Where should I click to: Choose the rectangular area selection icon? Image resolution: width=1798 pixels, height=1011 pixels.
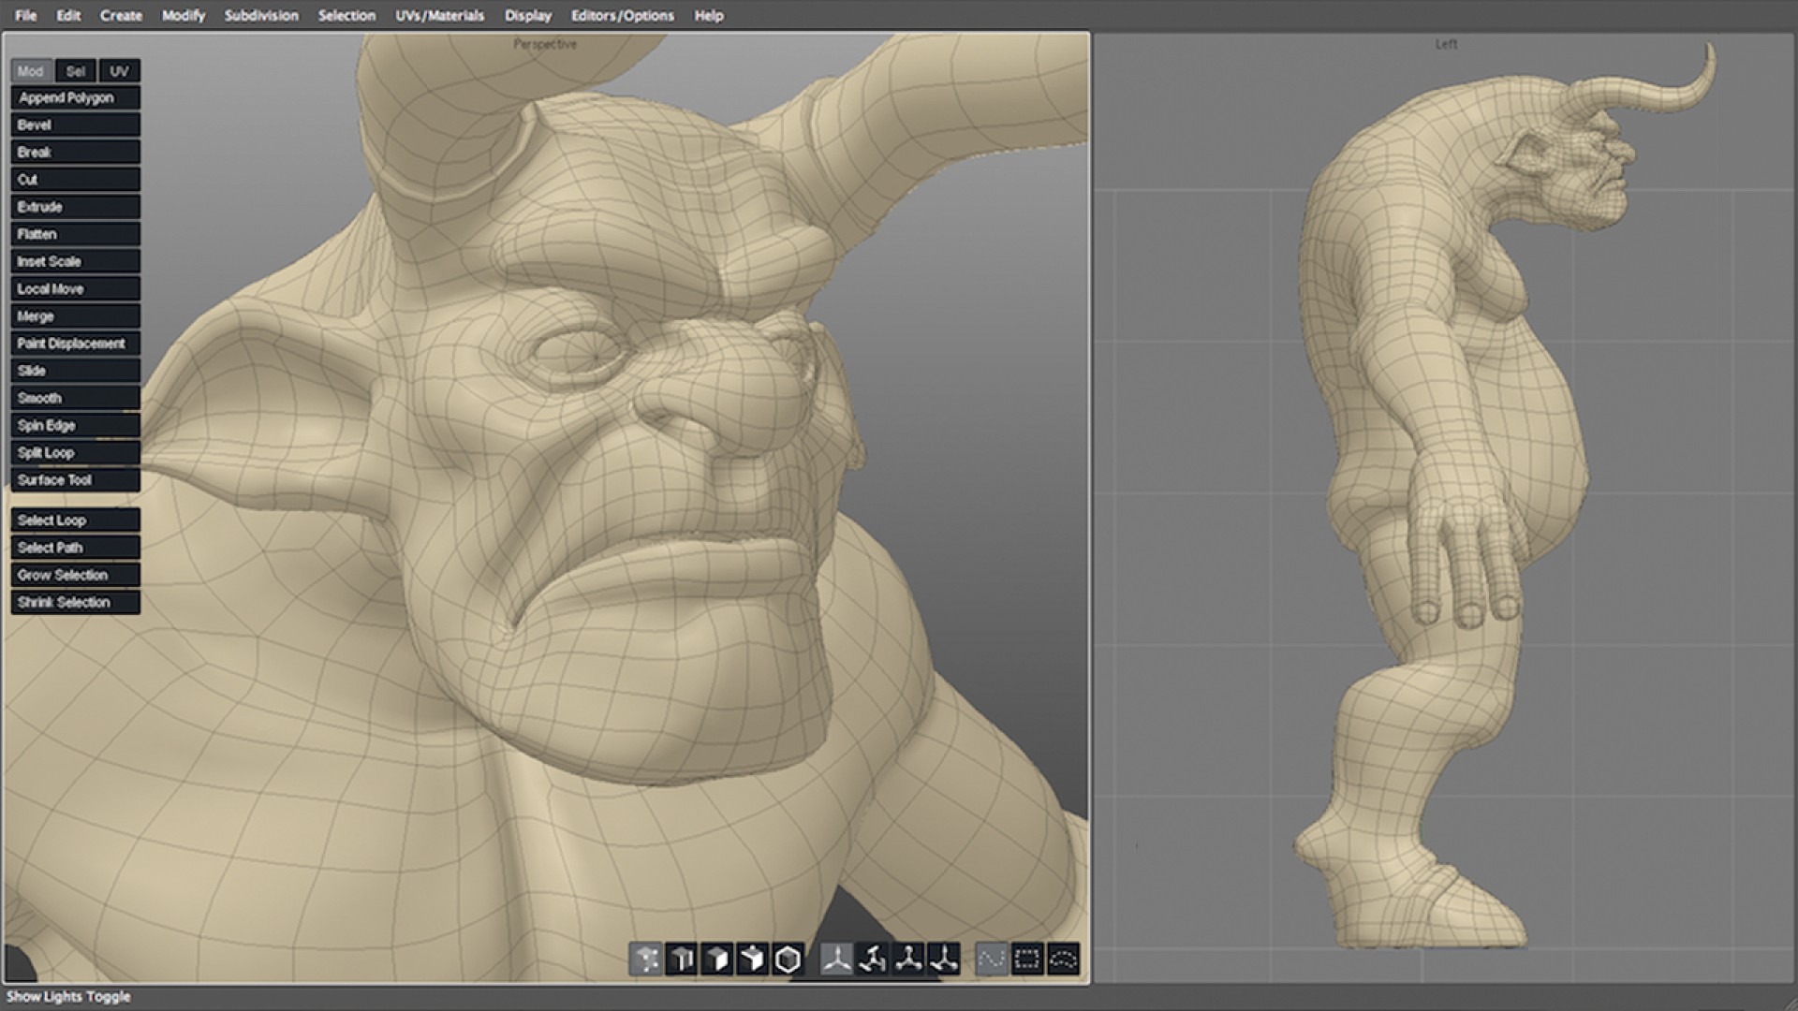click(1027, 960)
